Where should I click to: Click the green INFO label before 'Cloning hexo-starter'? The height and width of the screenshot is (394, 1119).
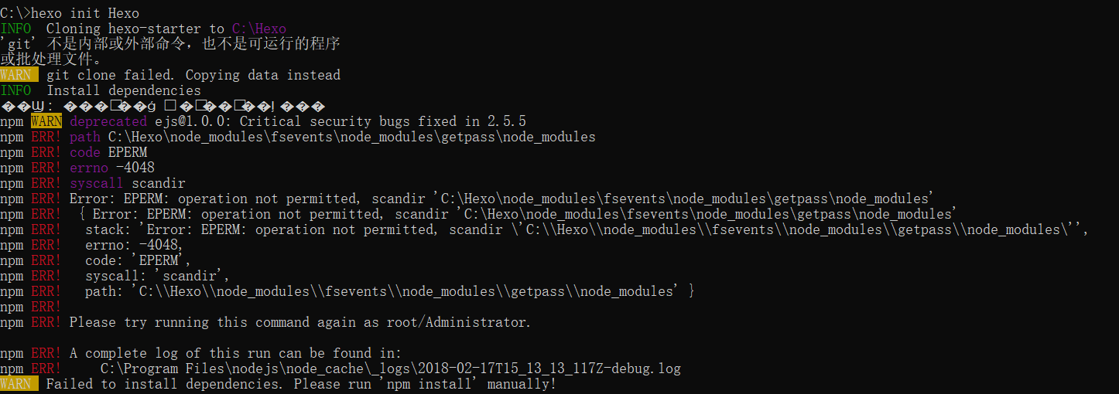point(15,29)
